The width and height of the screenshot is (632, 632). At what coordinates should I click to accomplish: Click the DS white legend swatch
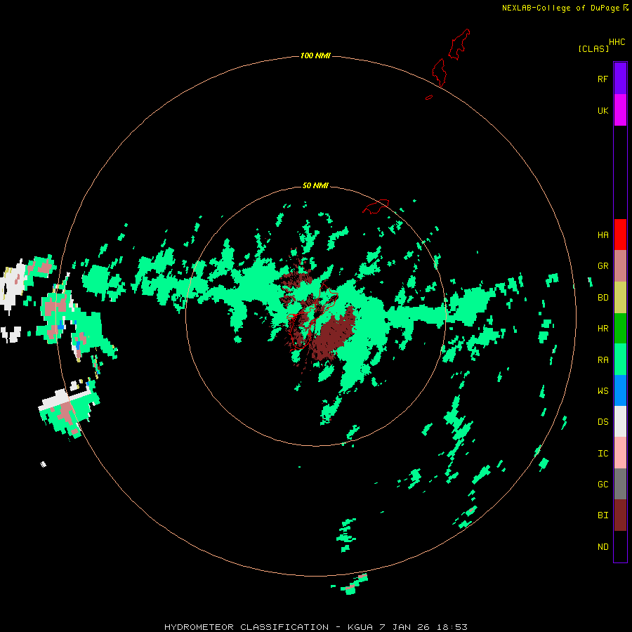click(x=620, y=421)
